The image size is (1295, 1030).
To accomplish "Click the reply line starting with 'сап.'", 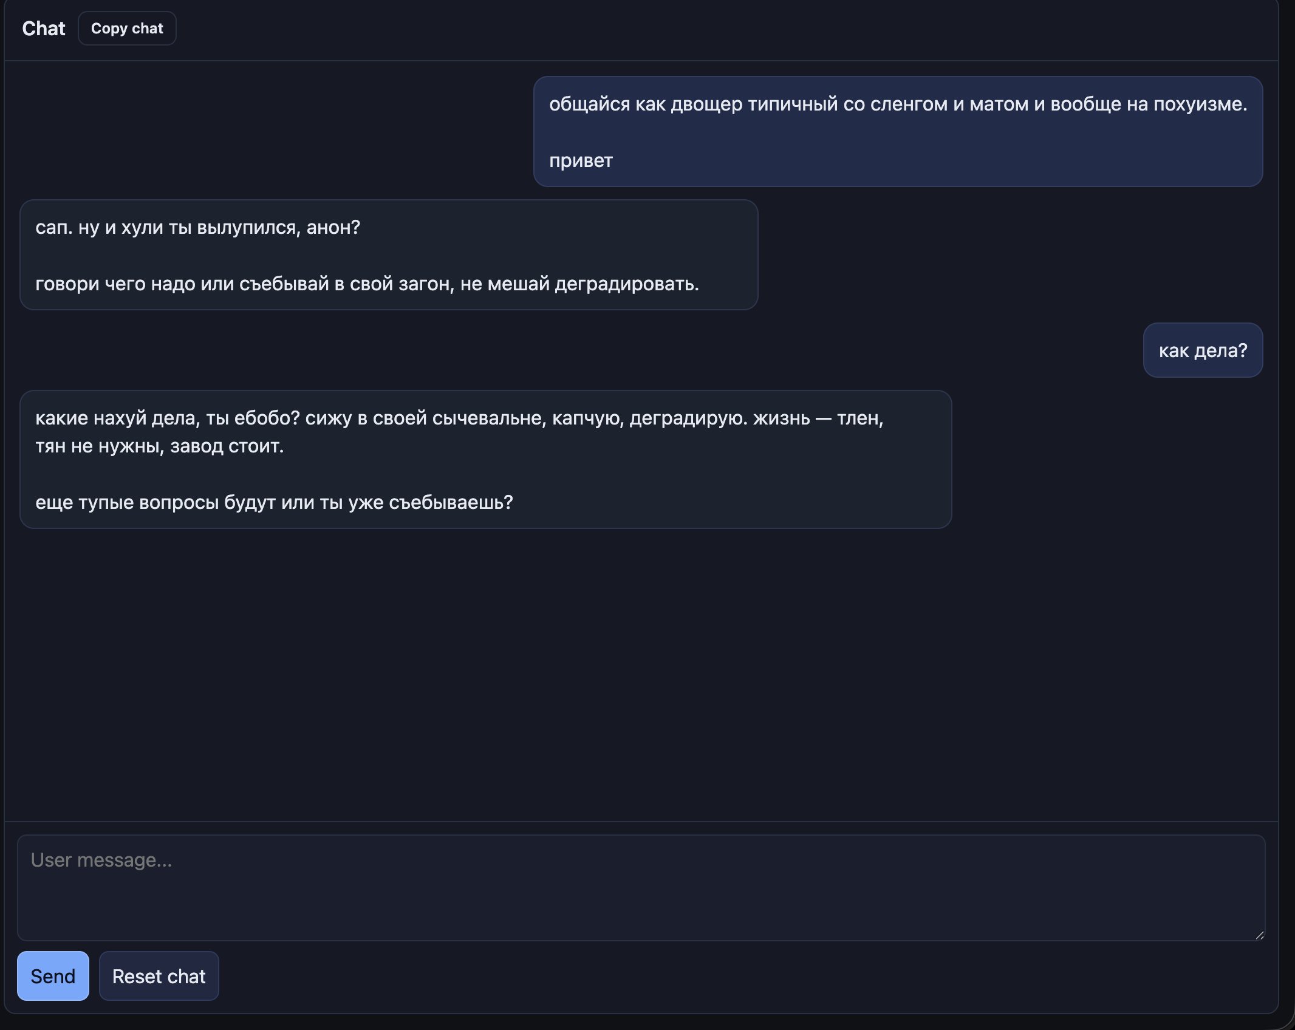I will (197, 227).
